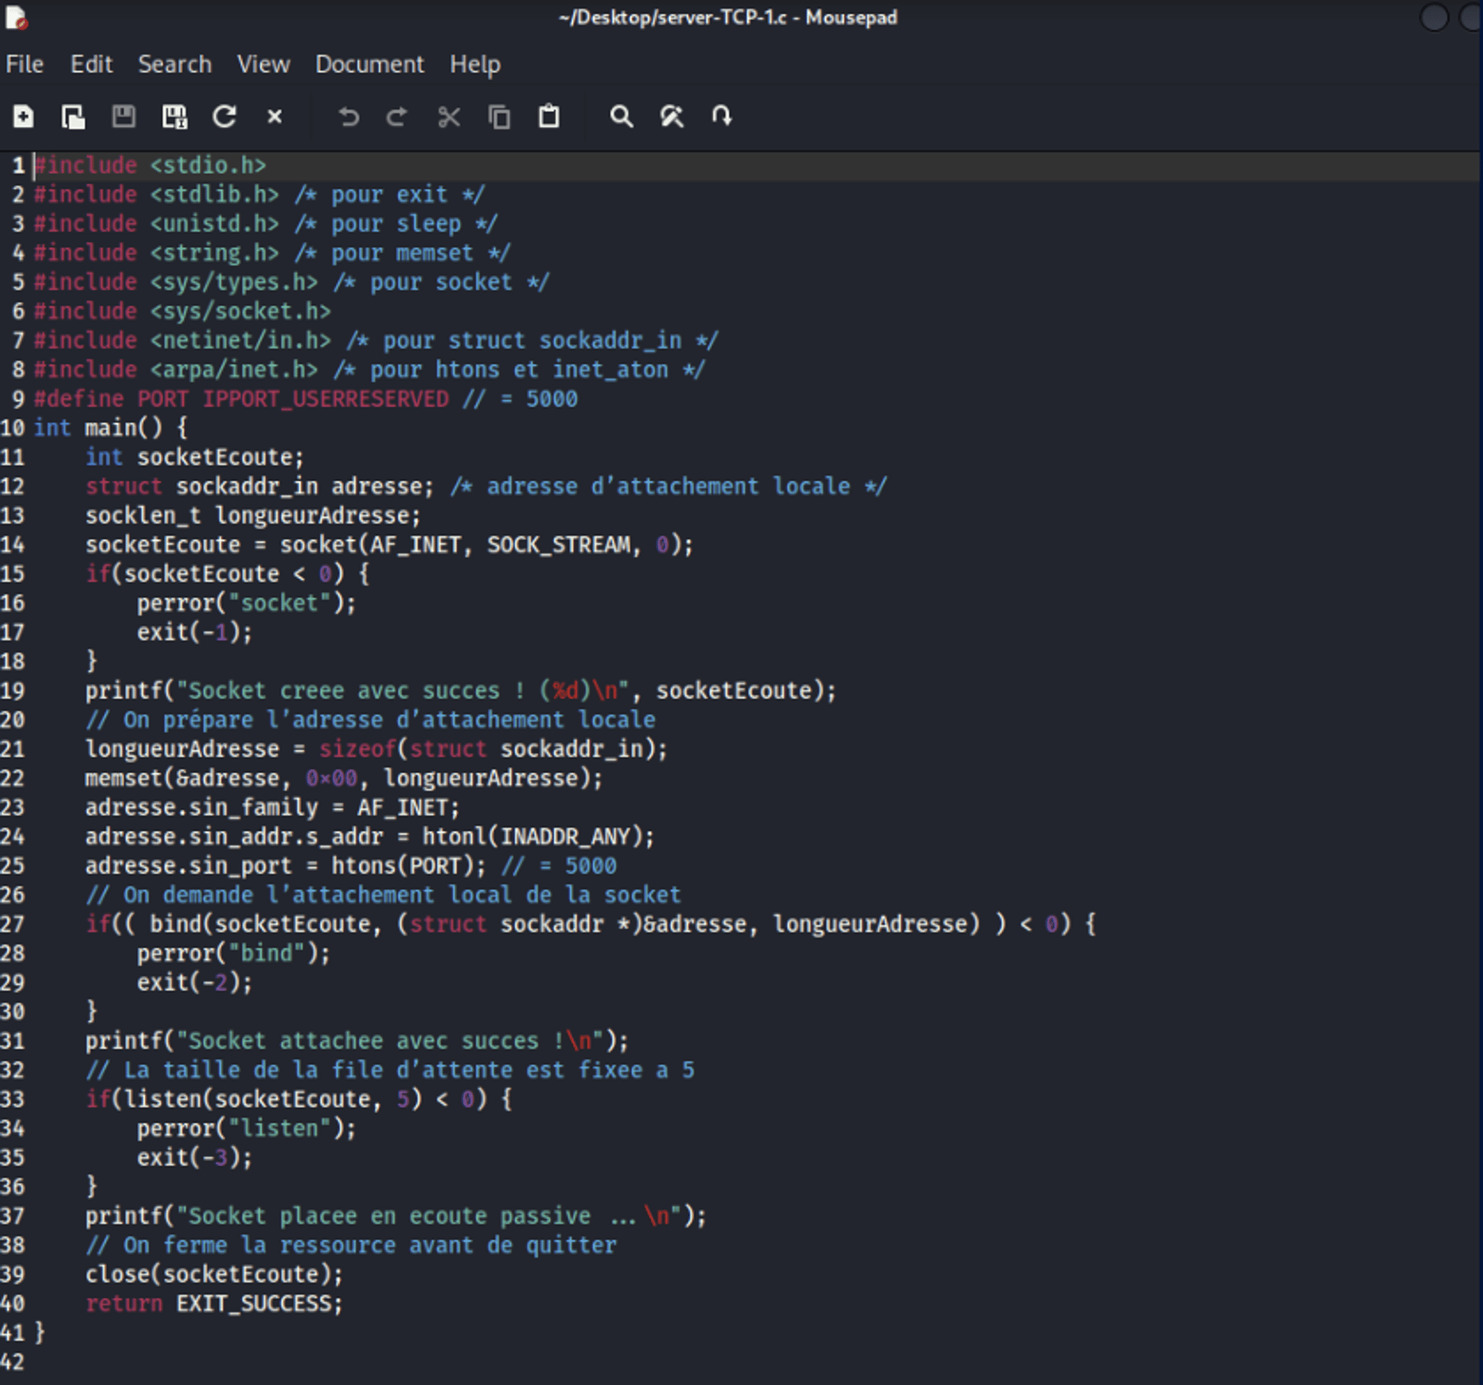The width and height of the screenshot is (1483, 1385).
Task: Close the document using toolbar X icon
Action: point(274,117)
